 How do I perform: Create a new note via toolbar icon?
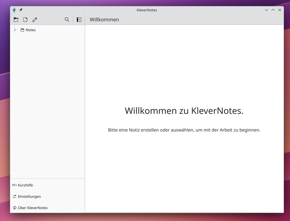click(25, 20)
